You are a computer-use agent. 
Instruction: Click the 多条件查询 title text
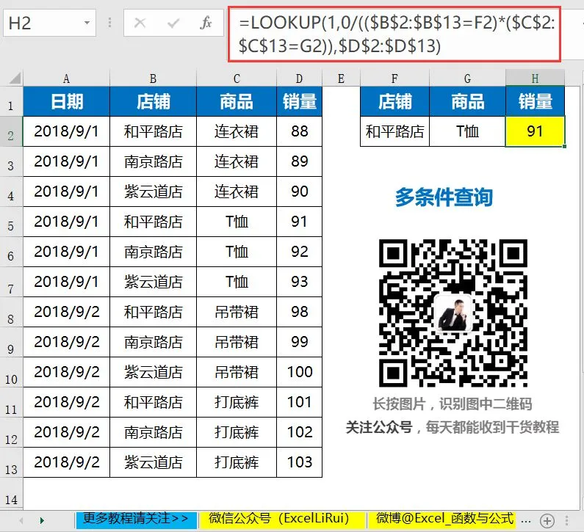tap(444, 197)
